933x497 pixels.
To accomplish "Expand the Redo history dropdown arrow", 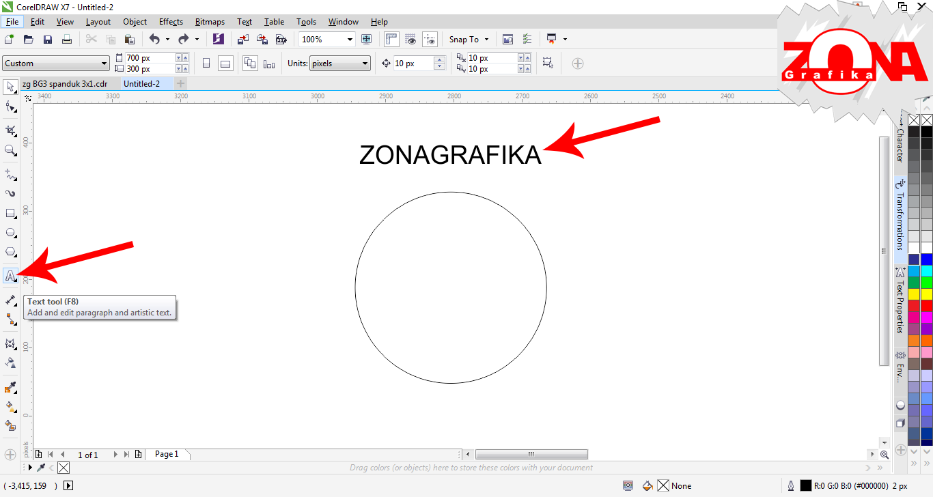I will click(x=197, y=40).
